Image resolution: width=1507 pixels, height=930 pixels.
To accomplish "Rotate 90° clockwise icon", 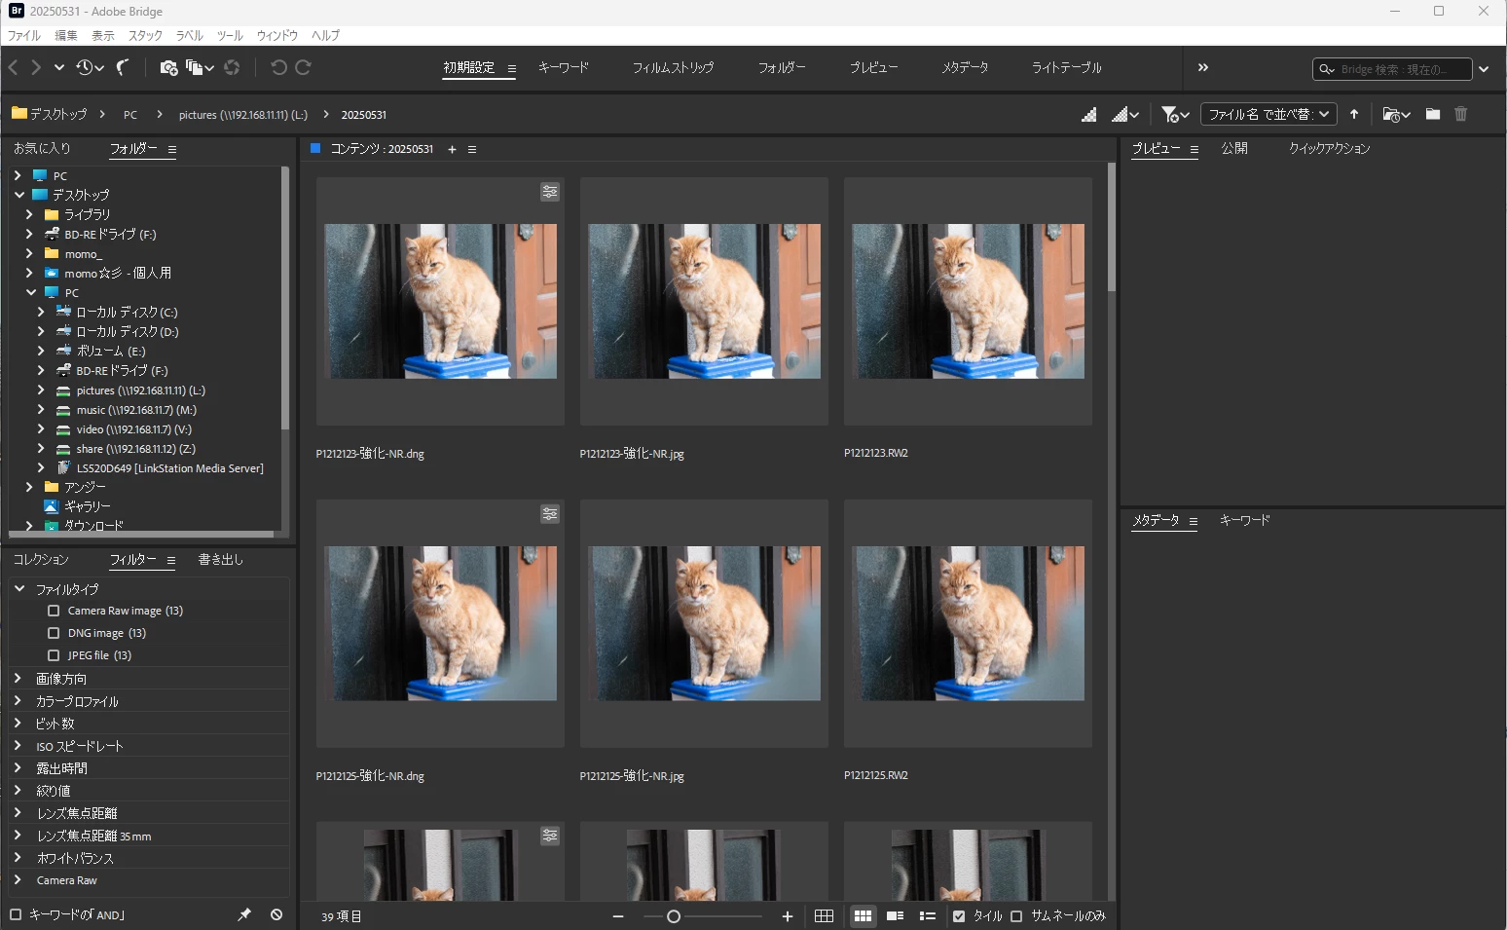I will point(303,67).
